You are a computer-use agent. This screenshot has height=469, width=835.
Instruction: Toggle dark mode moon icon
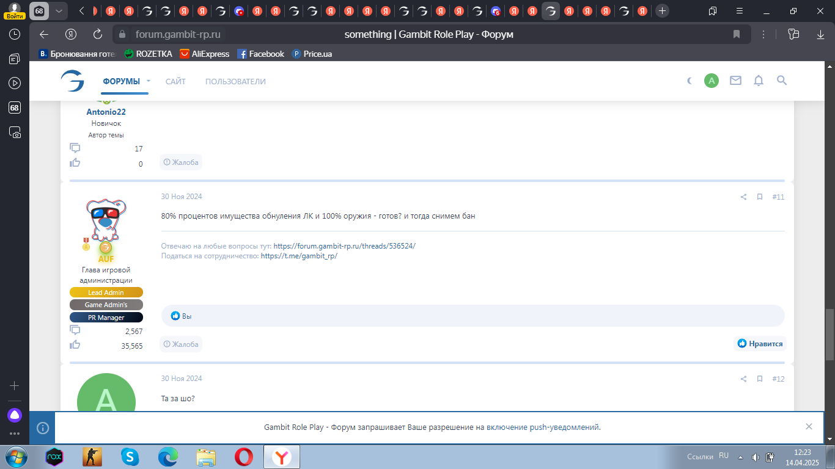point(690,81)
